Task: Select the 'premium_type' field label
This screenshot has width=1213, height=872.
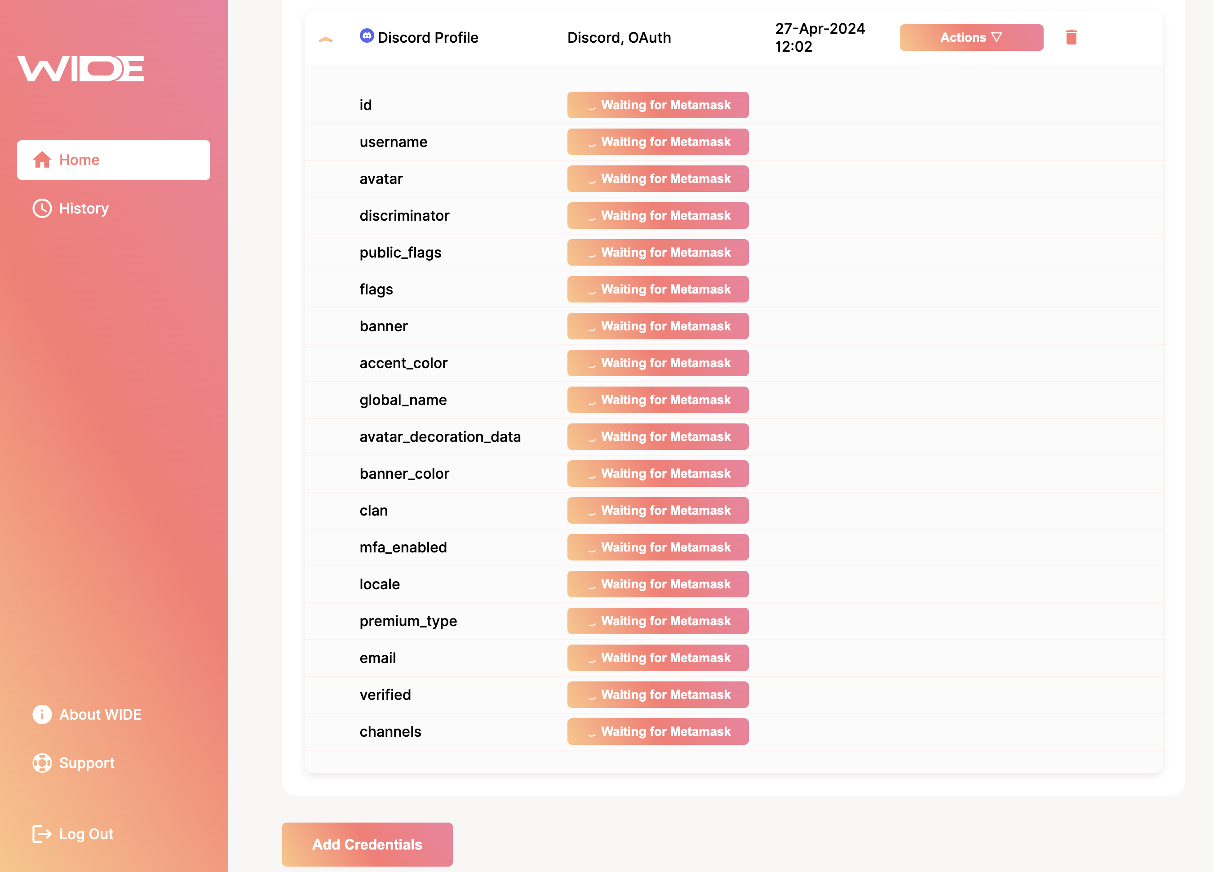Action: [408, 621]
